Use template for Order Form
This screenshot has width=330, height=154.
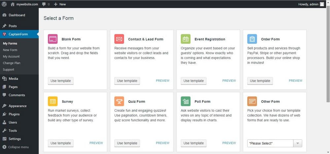pyautogui.click(x=260, y=81)
